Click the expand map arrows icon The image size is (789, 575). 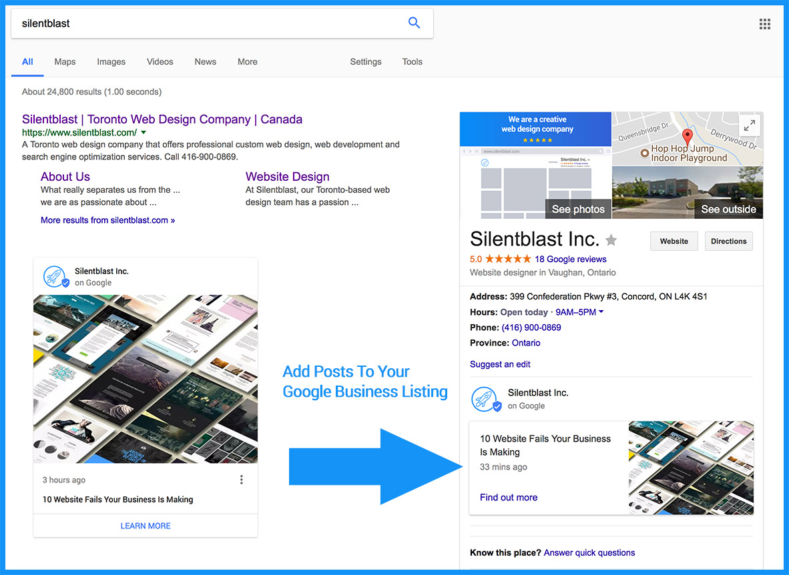[750, 125]
